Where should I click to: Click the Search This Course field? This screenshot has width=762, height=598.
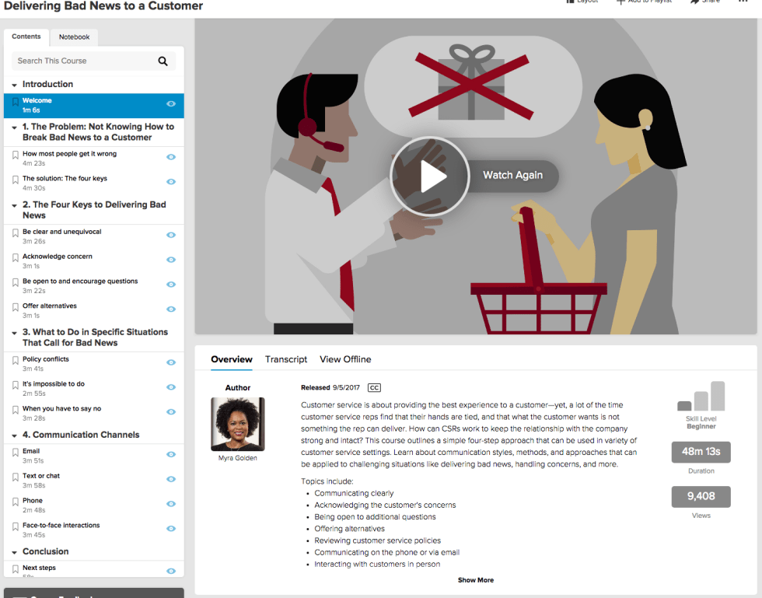[x=82, y=61]
